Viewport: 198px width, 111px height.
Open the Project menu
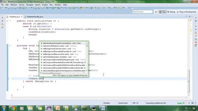(45, 5)
